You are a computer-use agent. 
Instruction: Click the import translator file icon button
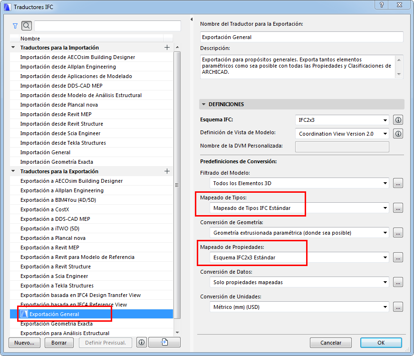point(164,343)
